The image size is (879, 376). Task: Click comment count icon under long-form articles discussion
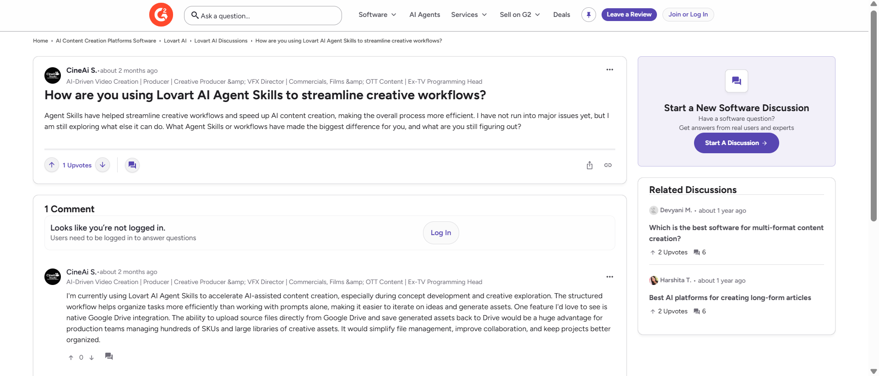coord(697,312)
